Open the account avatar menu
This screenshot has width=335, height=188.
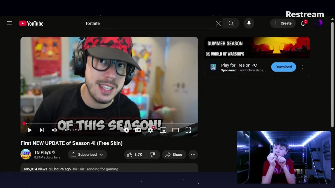(319, 23)
